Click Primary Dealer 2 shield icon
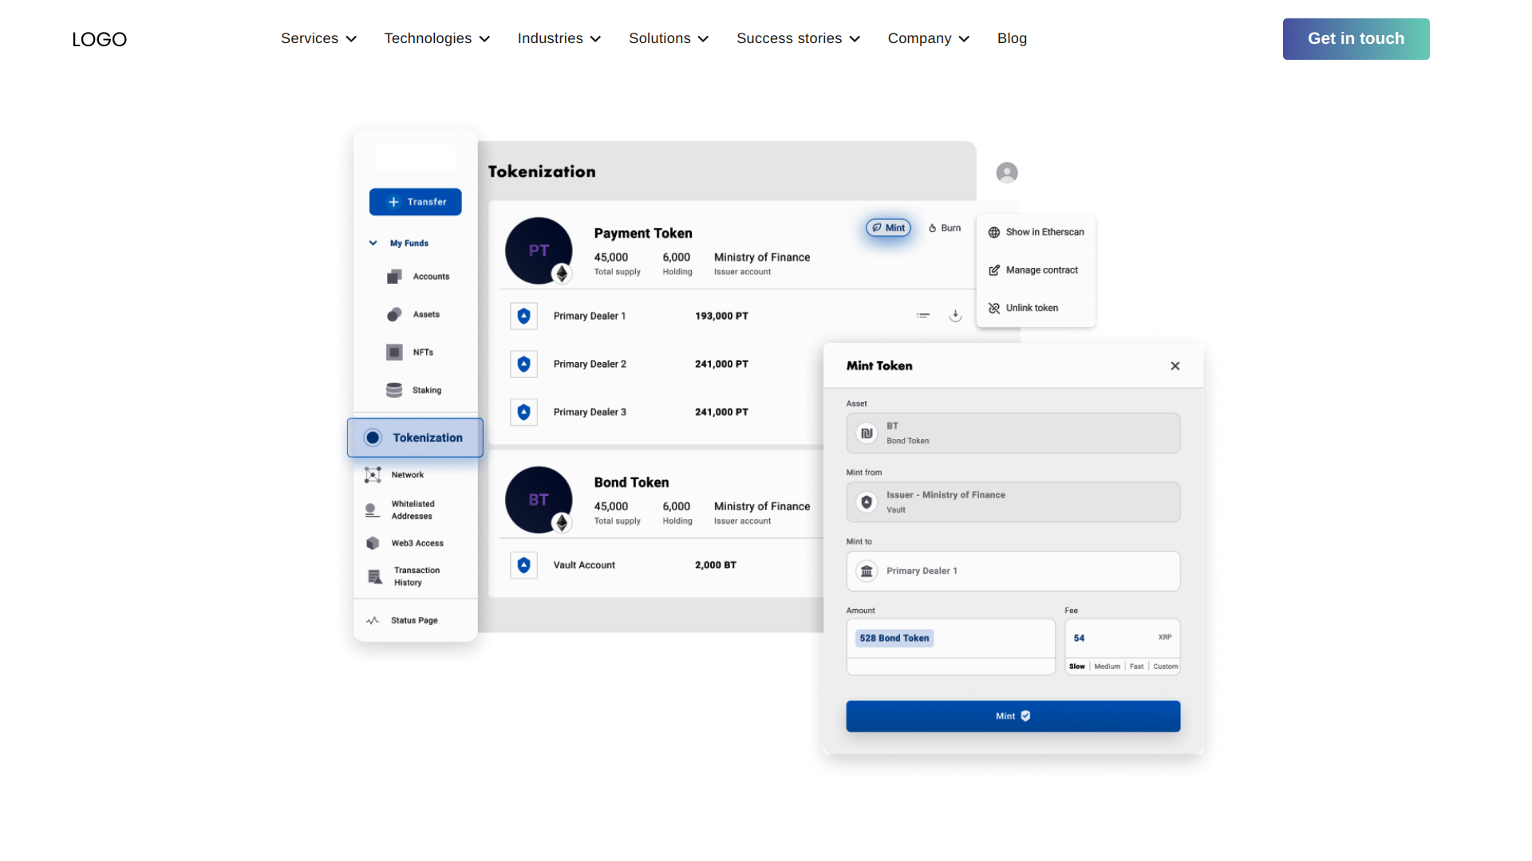The image size is (1532, 861). coord(523,364)
